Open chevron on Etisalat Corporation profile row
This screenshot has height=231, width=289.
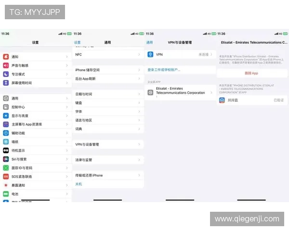211,92
